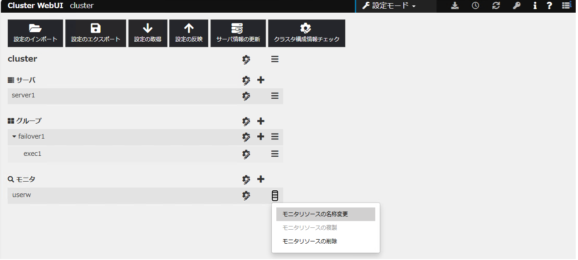Click the key icon in header

tap(516, 6)
